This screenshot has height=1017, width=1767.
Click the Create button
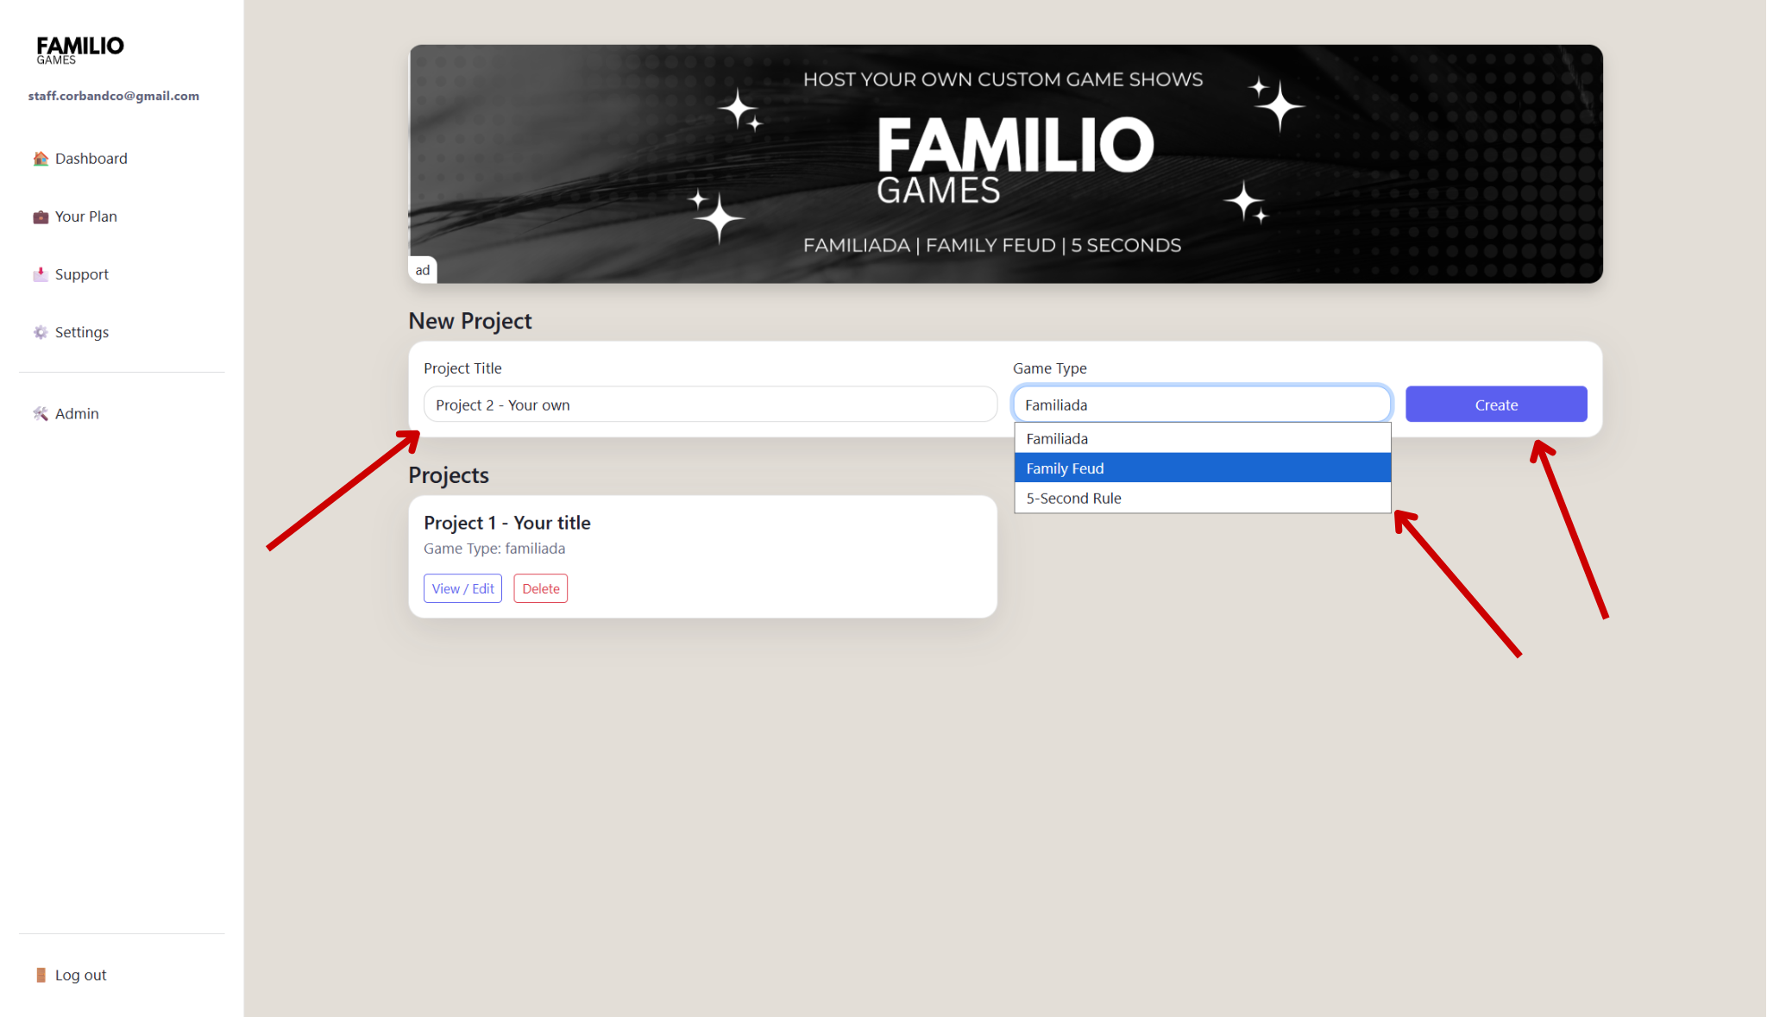coord(1495,404)
